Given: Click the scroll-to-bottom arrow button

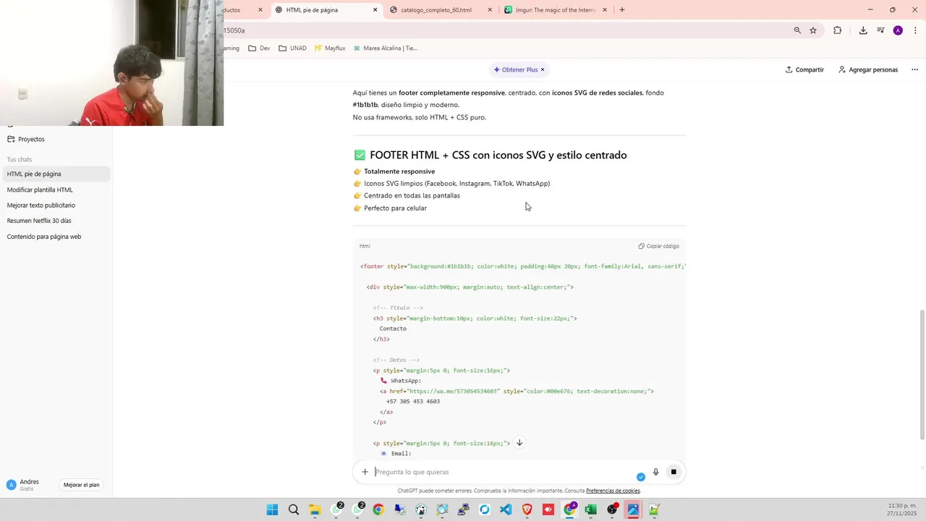Looking at the screenshot, I should (x=519, y=443).
